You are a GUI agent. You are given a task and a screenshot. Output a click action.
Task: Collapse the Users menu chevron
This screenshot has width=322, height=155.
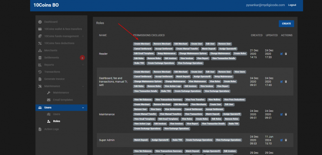click(83, 108)
